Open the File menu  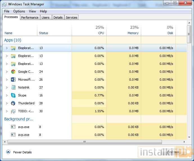(7, 11)
